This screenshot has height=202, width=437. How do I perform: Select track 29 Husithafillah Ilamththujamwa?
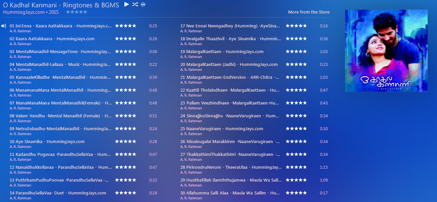(x=231, y=180)
